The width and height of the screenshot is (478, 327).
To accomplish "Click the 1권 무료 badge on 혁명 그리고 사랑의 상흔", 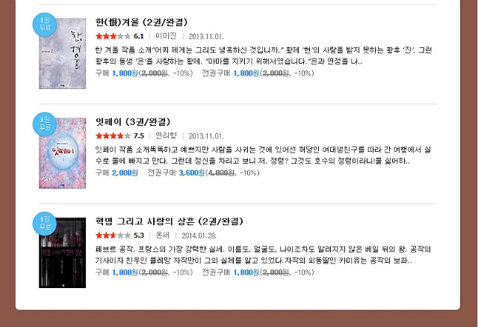I will [45, 224].
